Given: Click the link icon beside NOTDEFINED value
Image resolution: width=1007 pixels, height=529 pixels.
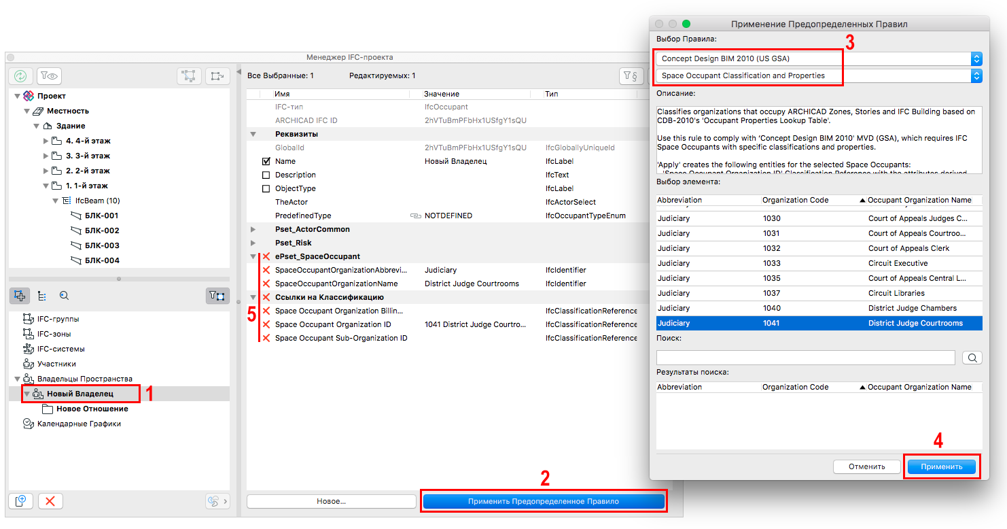Looking at the screenshot, I should [415, 216].
